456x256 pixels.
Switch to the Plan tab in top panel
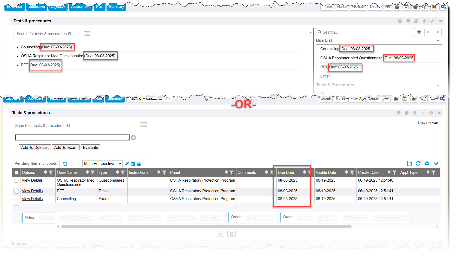(x=100, y=7)
